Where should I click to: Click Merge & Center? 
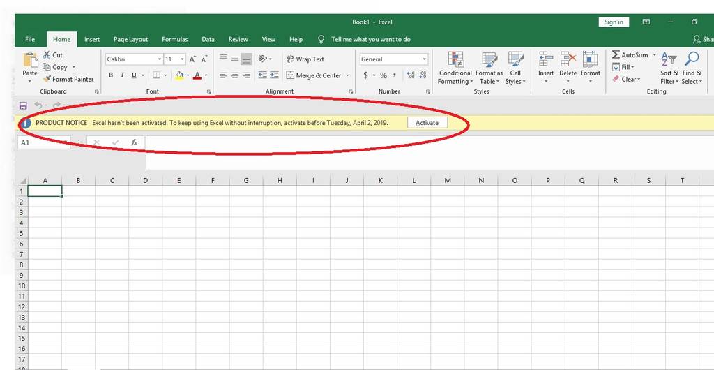[313, 75]
